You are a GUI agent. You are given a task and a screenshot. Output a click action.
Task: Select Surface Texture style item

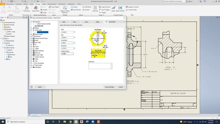click(x=40, y=57)
